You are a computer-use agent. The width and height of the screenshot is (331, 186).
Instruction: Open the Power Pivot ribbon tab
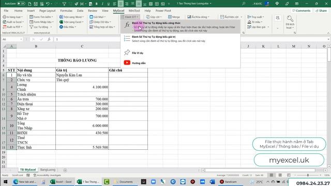point(163,10)
